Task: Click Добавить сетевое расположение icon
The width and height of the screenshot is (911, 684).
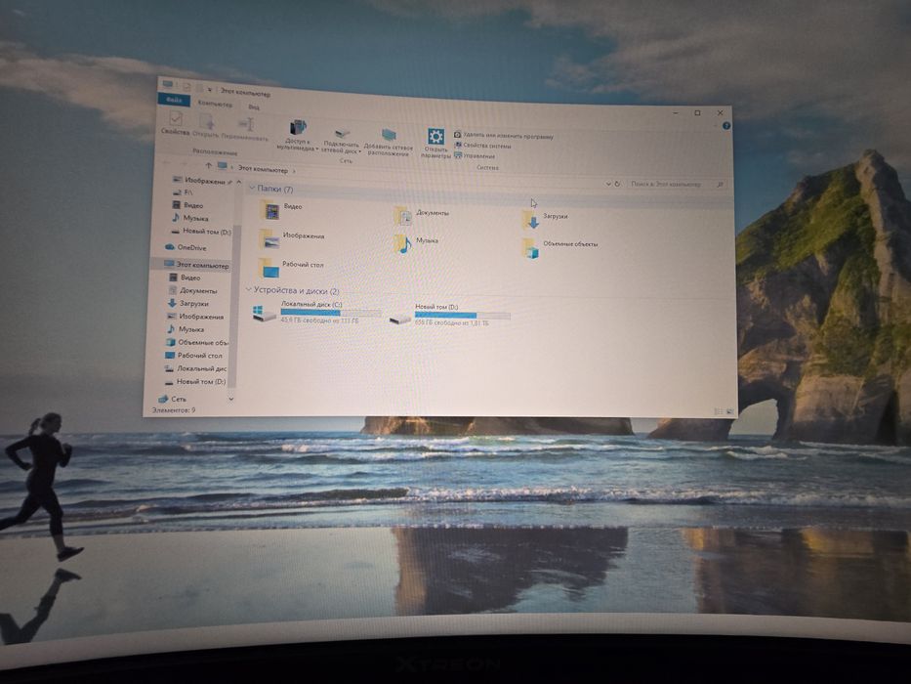Action: point(388,135)
